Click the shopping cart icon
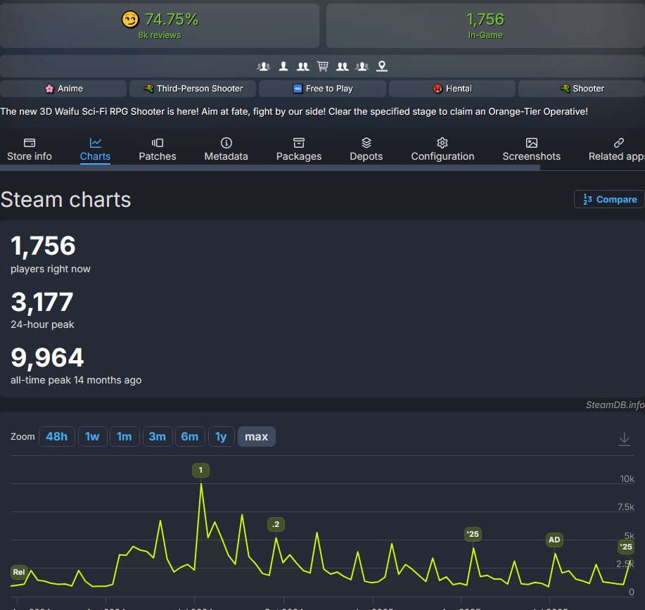Screen dimensions: 645x610 pos(323,66)
